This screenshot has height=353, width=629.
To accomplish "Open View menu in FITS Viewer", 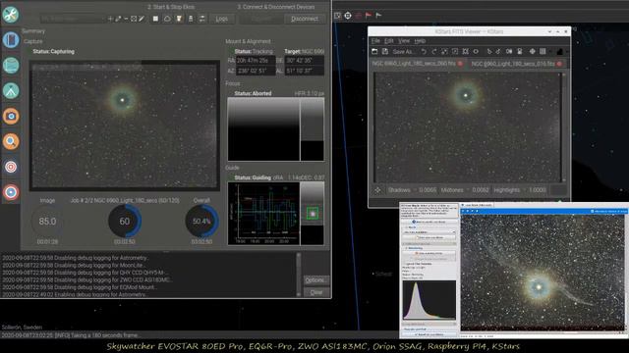I will (404, 41).
